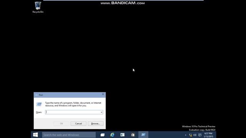
Task: Open File Explorer from the taskbar
Action: (x=122, y=135)
